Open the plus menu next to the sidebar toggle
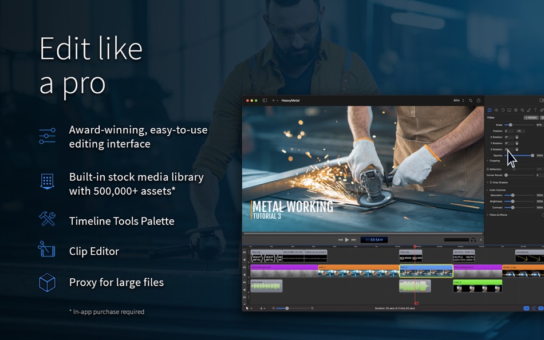This screenshot has width=544, height=340. click(x=273, y=99)
